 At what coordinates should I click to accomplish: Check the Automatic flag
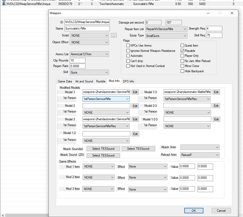click(x=128, y=56)
